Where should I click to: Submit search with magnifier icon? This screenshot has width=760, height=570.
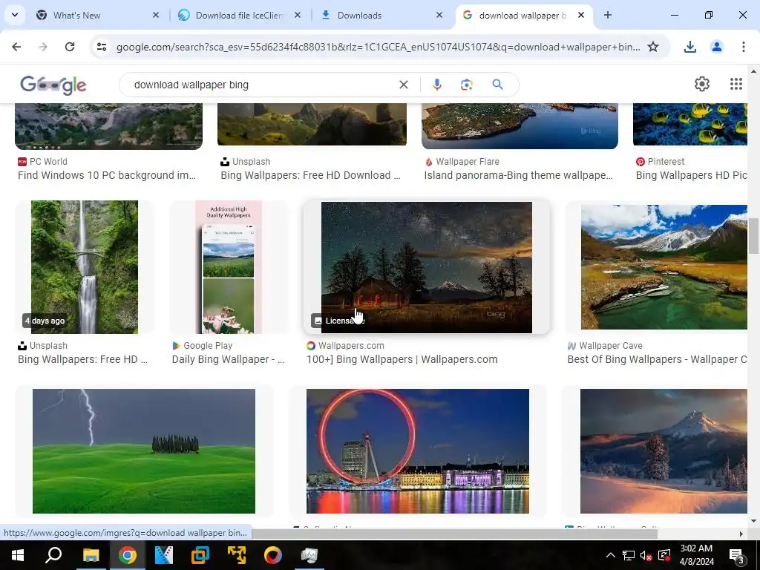point(497,85)
